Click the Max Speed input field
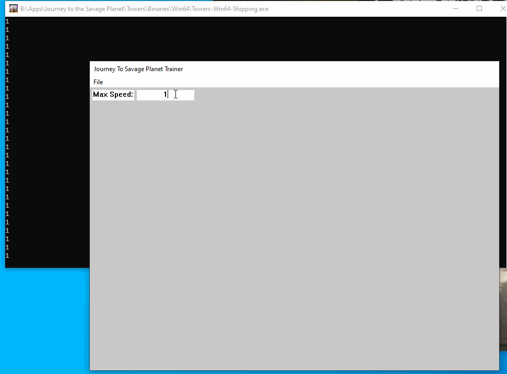 (165, 95)
